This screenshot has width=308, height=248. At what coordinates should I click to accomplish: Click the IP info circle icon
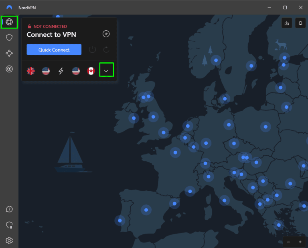(106, 34)
